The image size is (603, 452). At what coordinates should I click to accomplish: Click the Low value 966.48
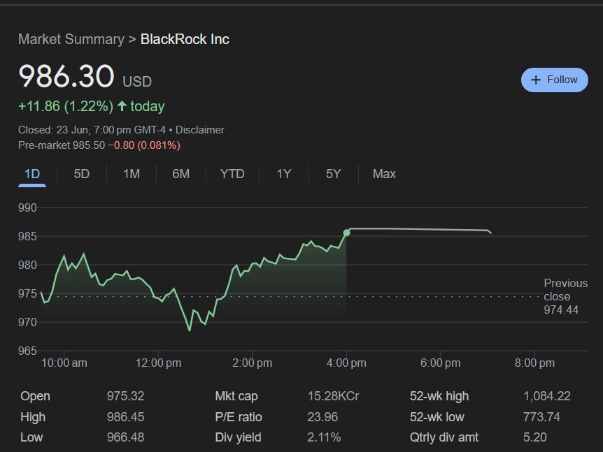(x=125, y=437)
